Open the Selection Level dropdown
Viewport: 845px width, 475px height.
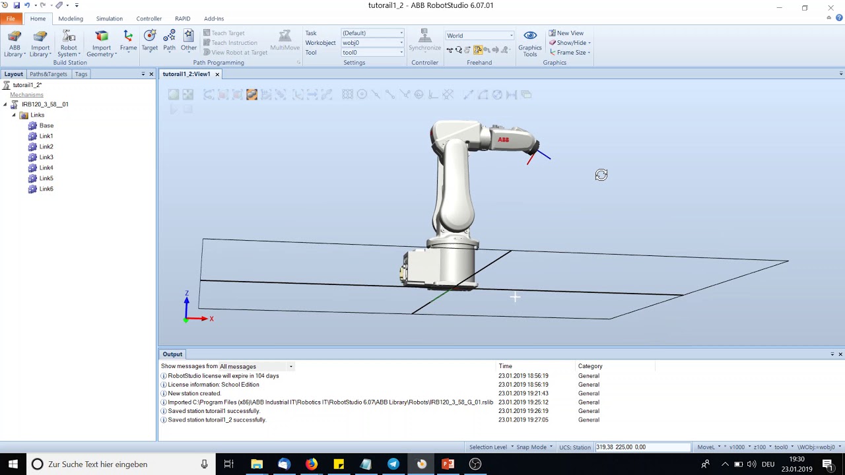(491, 447)
